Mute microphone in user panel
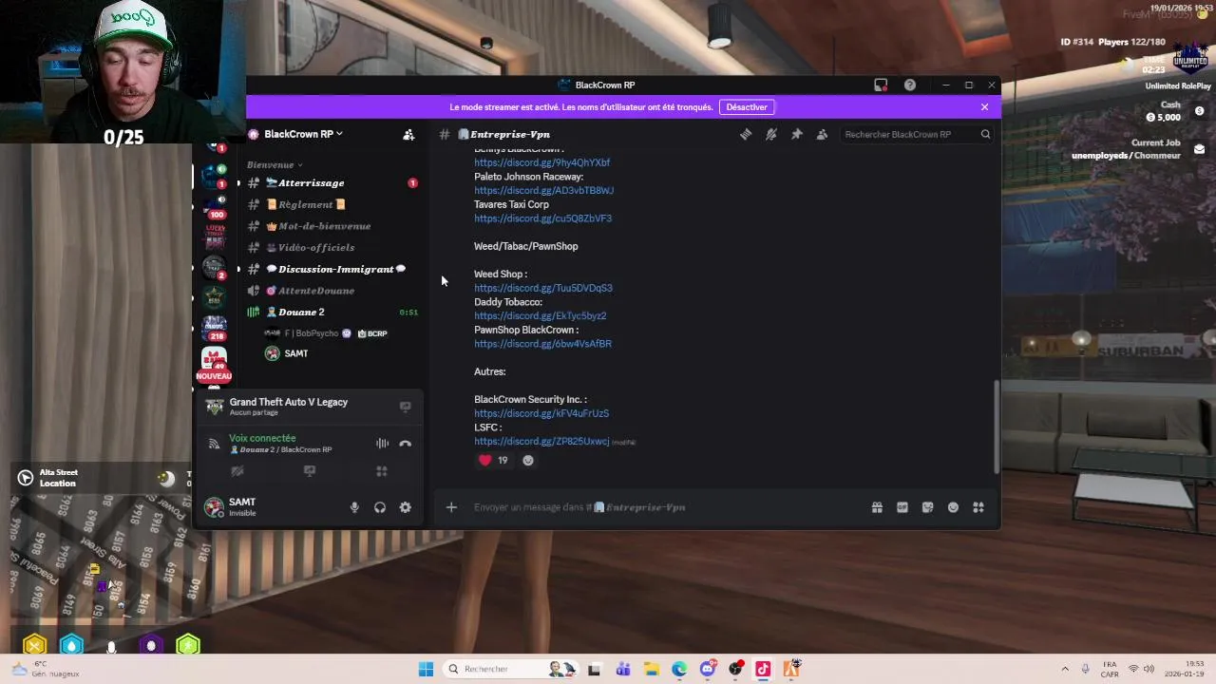The height and width of the screenshot is (684, 1216). click(354, 507)
